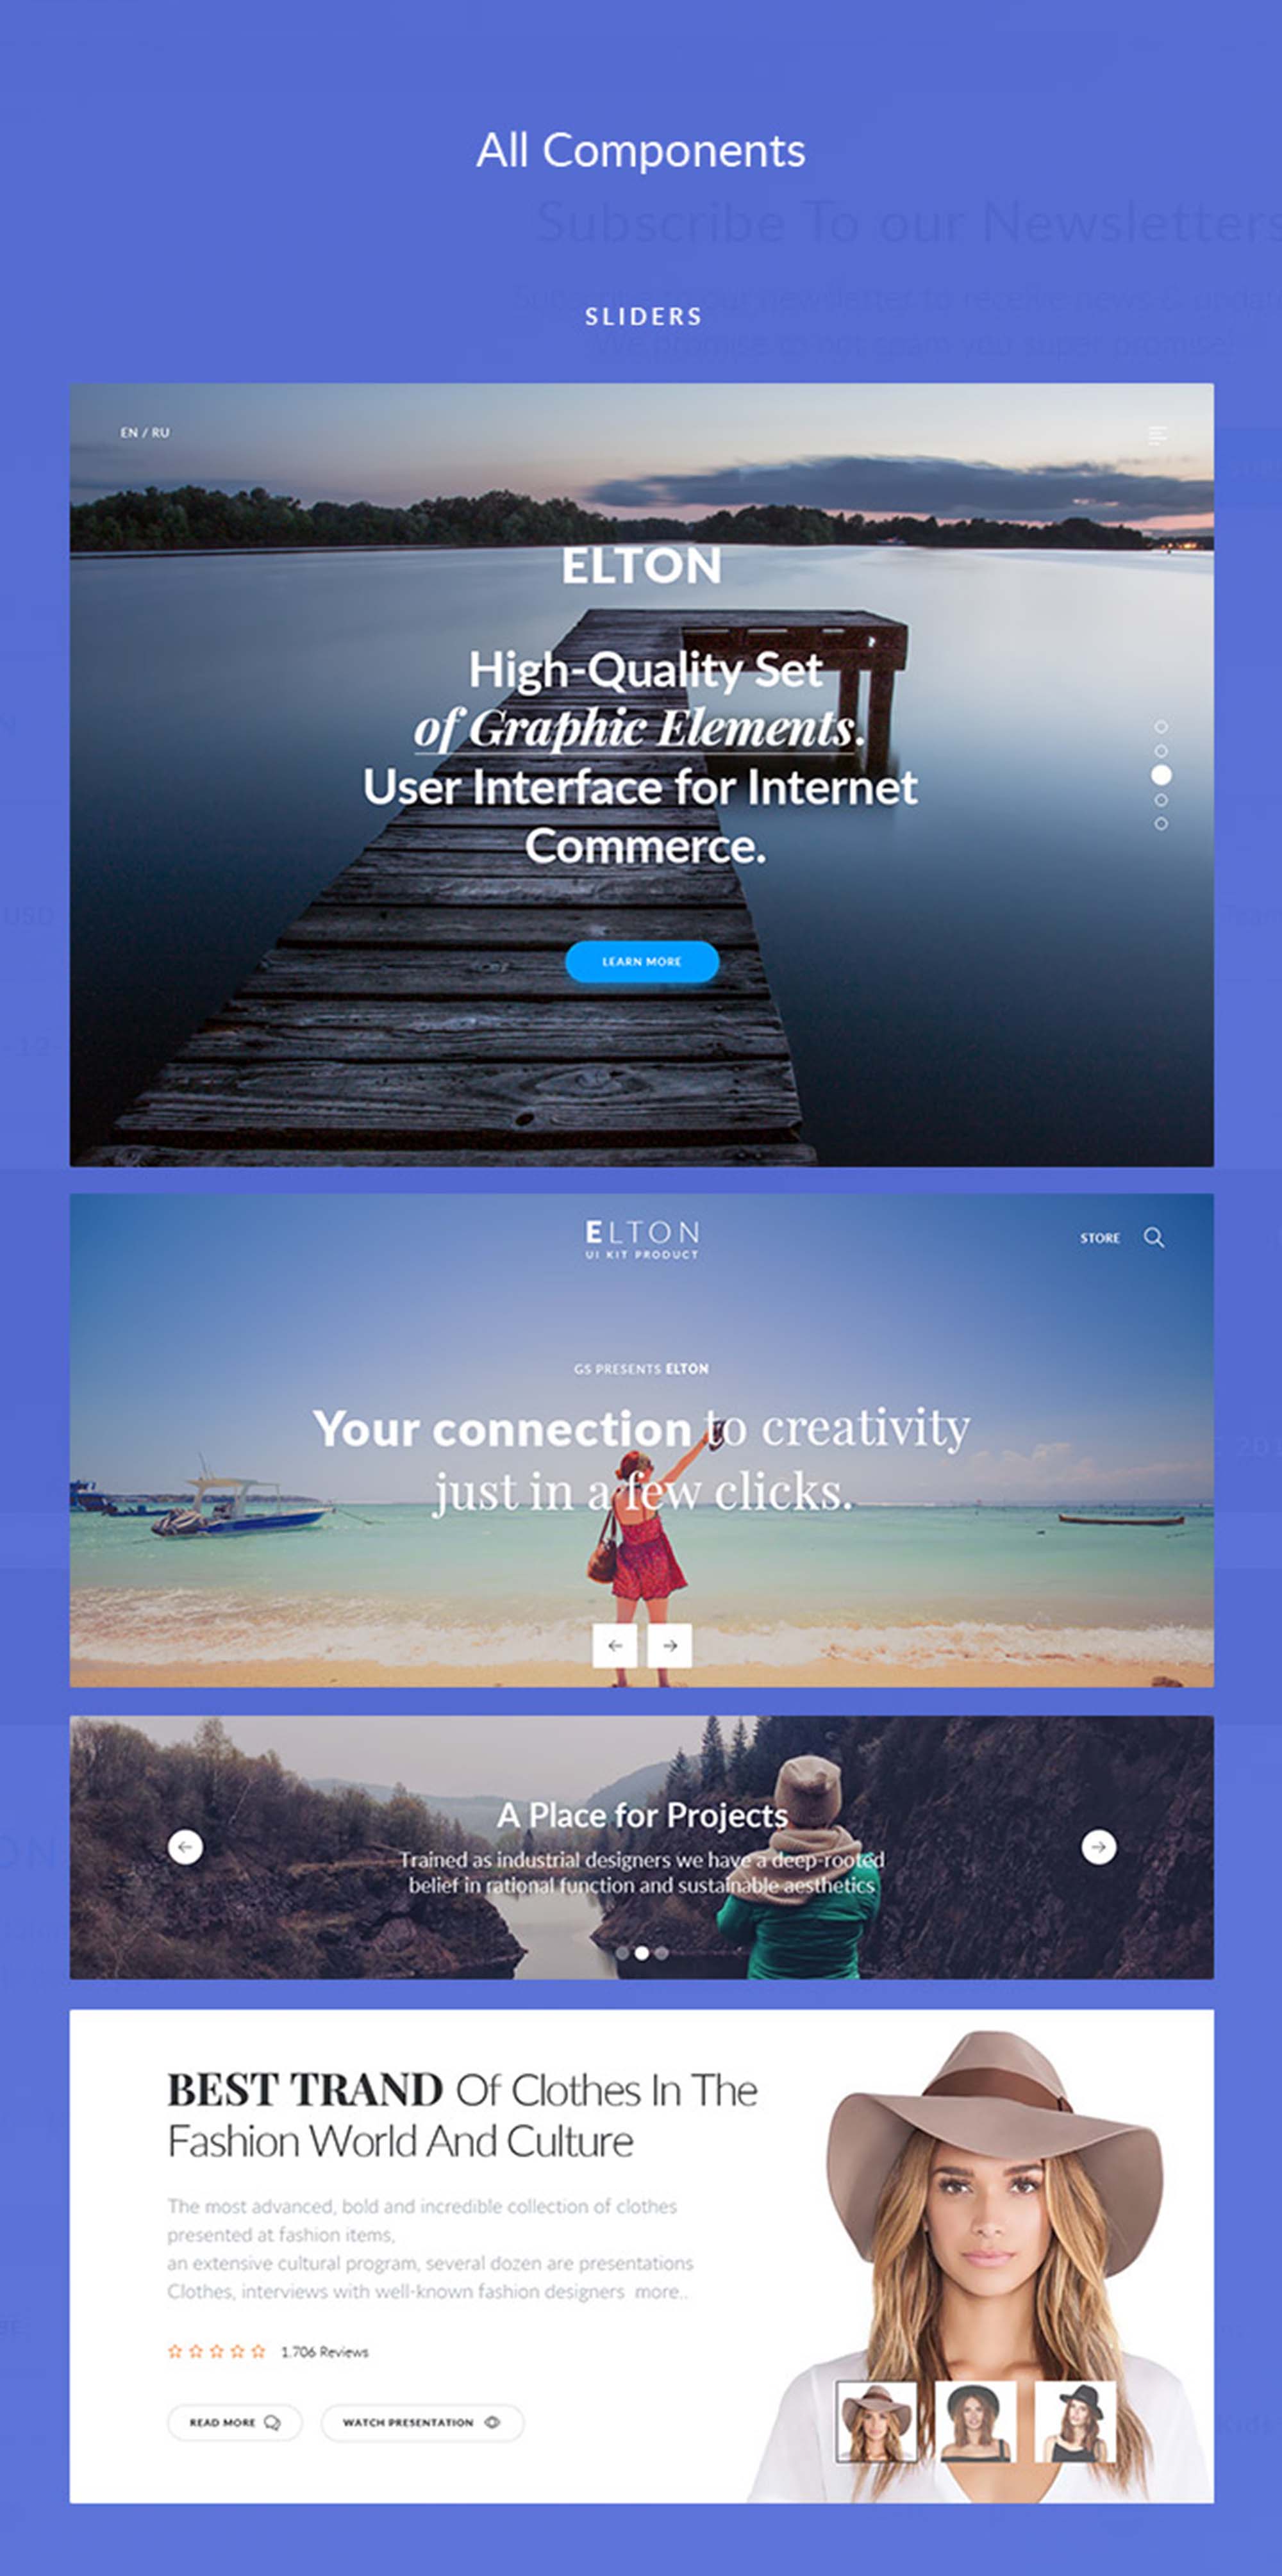
Task: Open the 1,706 Reviews link
Action: coord(325,2352)
